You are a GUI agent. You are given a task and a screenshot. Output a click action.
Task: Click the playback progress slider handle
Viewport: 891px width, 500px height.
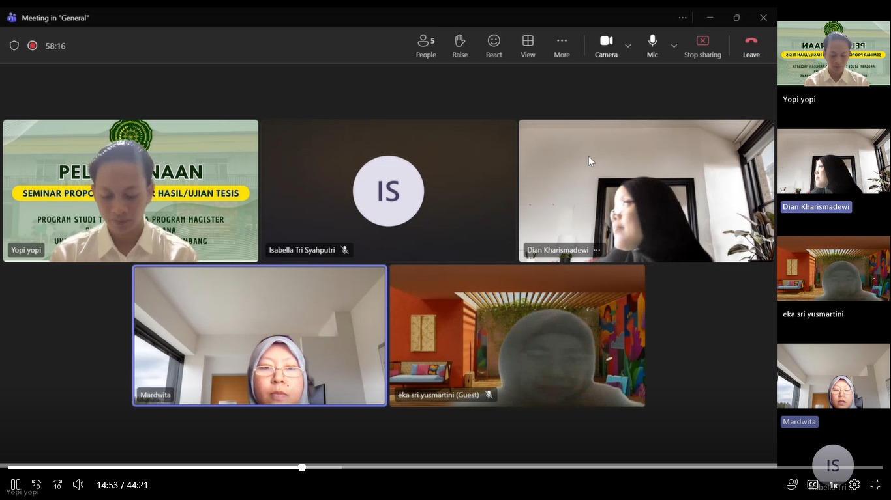tap(302, 467)
